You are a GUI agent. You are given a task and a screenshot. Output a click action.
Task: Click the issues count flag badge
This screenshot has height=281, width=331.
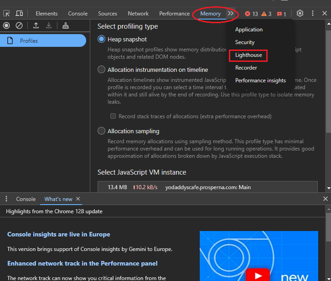[x=281, y=14]
